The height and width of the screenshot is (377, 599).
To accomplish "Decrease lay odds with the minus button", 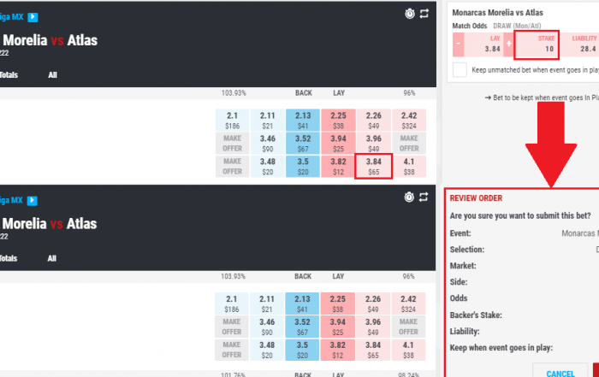I will (459, 44).
